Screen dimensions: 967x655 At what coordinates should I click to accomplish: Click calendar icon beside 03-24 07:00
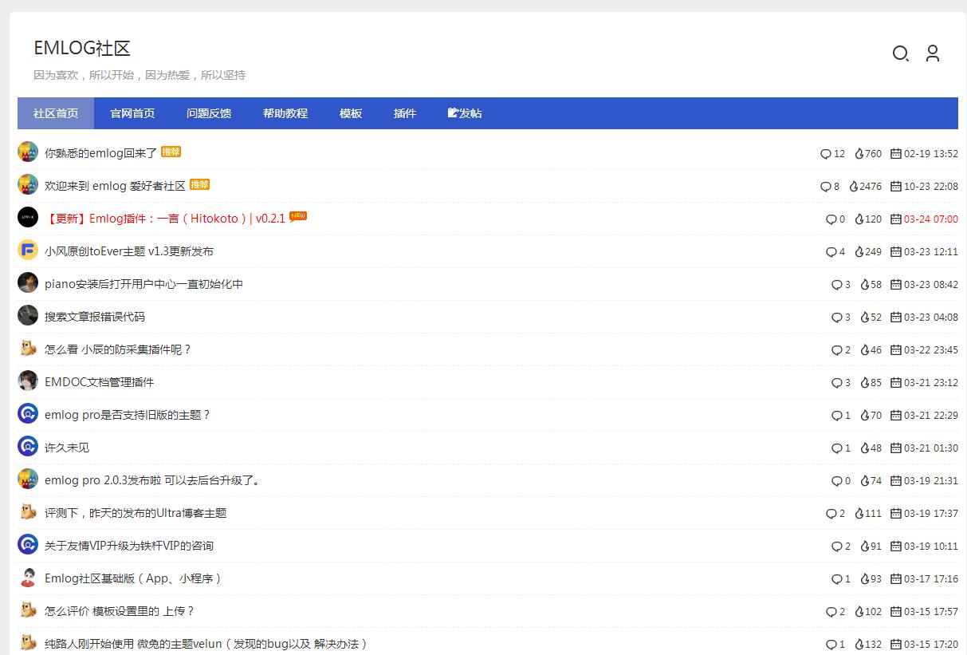pos(896,219)
